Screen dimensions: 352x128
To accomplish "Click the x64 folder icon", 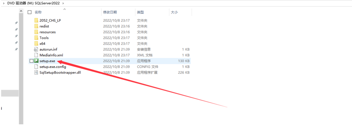I will [36, 44].
